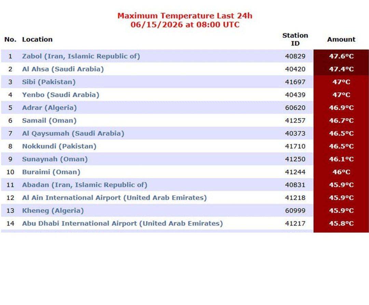The width and height of the screenshot is (369, 305).
Task: Click the No. column header
Action: tap(10, 39)
